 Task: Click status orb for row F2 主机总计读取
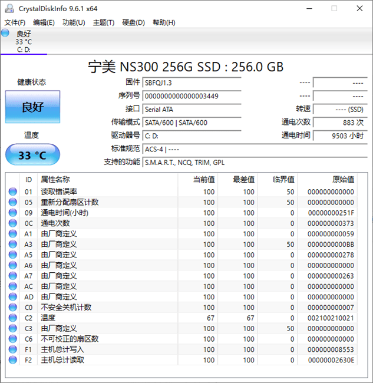13,360
